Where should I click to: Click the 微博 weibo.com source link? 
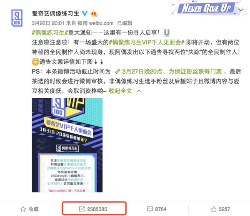point(95,23)
